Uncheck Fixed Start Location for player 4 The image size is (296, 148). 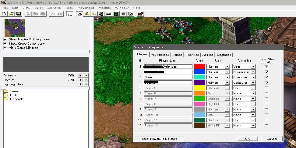point(266,82)
